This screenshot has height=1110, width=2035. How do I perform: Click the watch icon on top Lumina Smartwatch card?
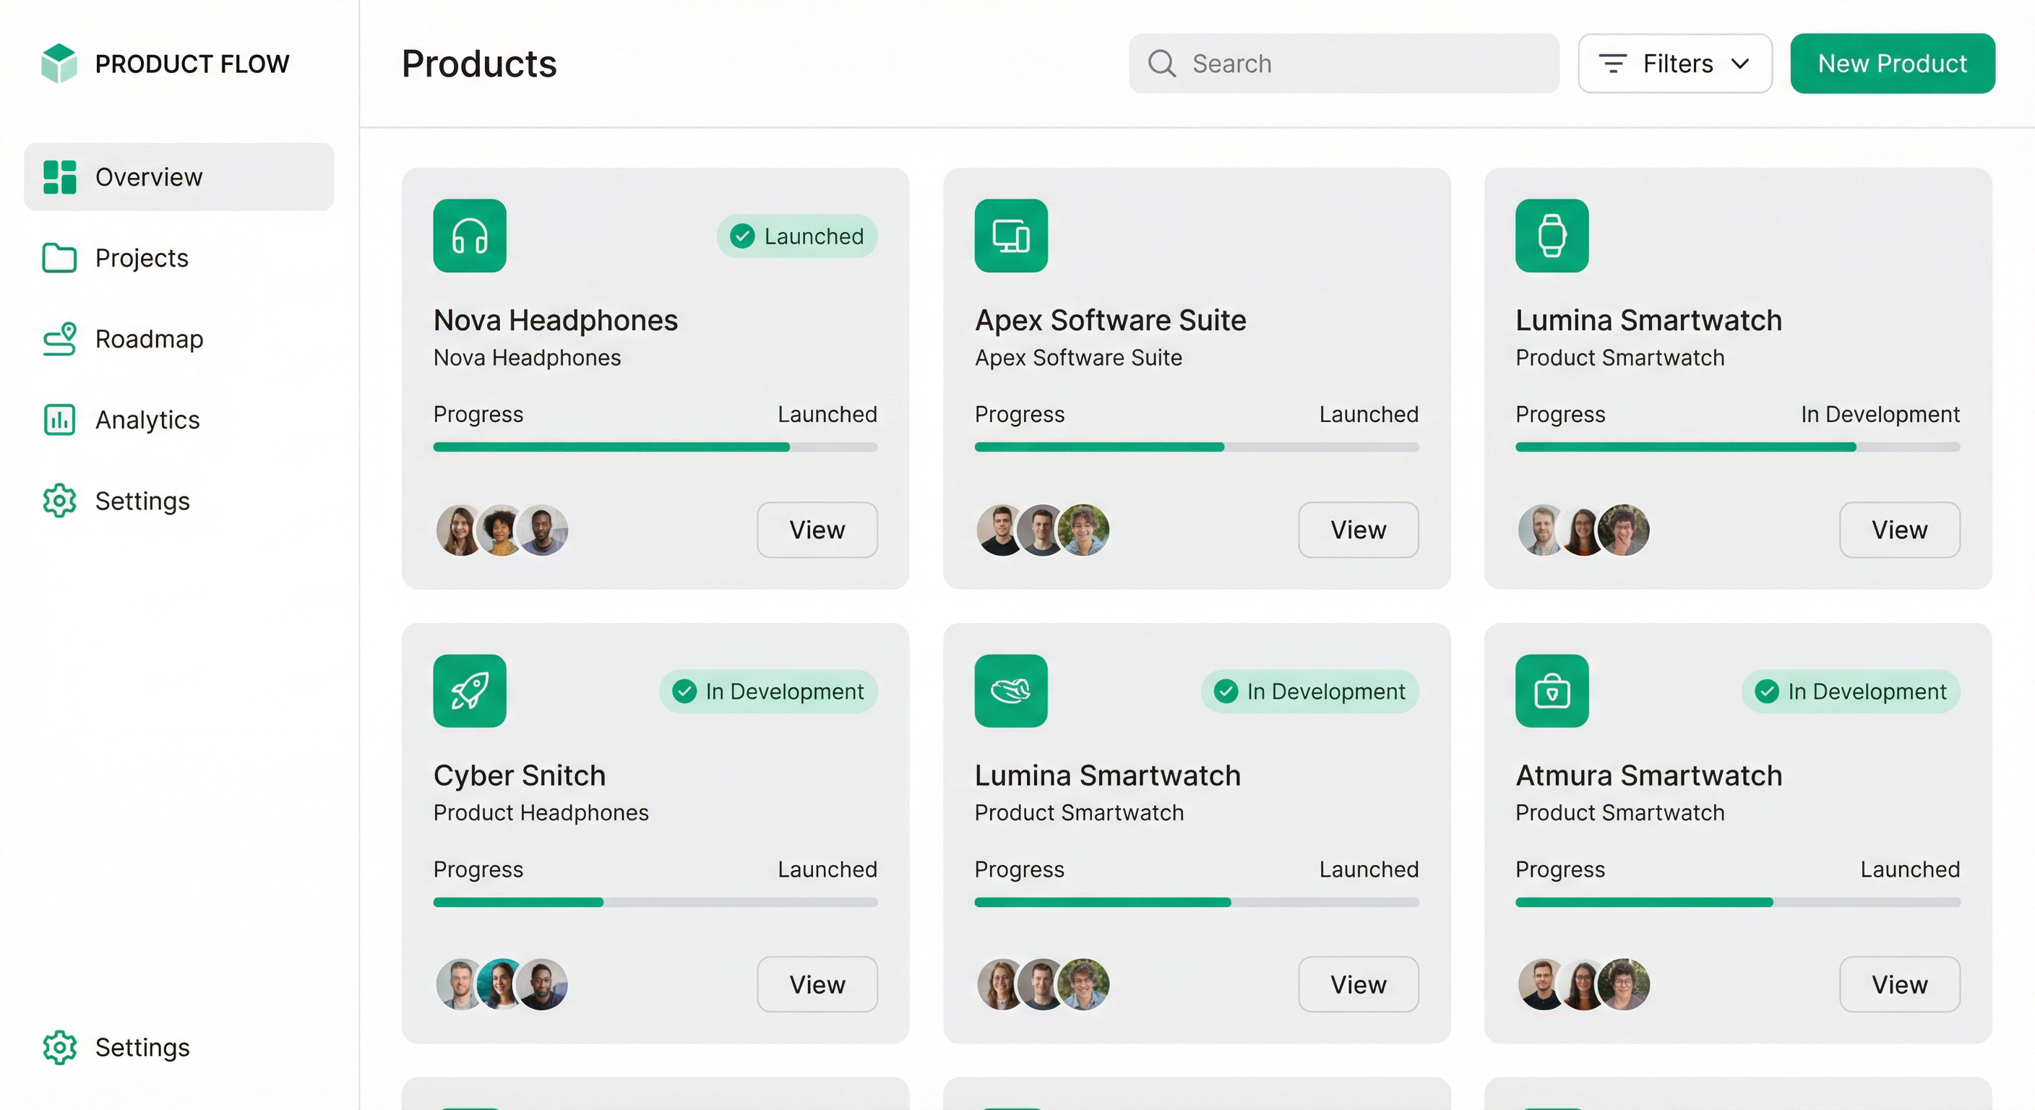[x=1552, y=236]
